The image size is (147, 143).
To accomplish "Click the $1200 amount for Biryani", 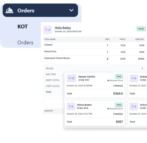I will (141, 59).
